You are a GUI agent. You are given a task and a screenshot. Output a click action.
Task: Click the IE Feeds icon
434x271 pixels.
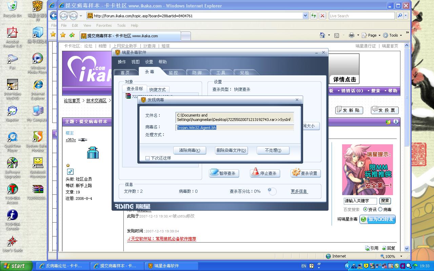click(337, 35)
